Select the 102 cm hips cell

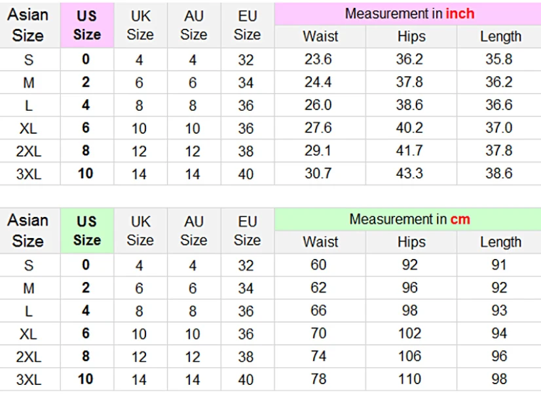pos(410,333)
